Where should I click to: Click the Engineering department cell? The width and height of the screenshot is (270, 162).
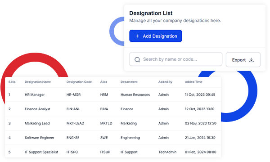tap(130, 138)
